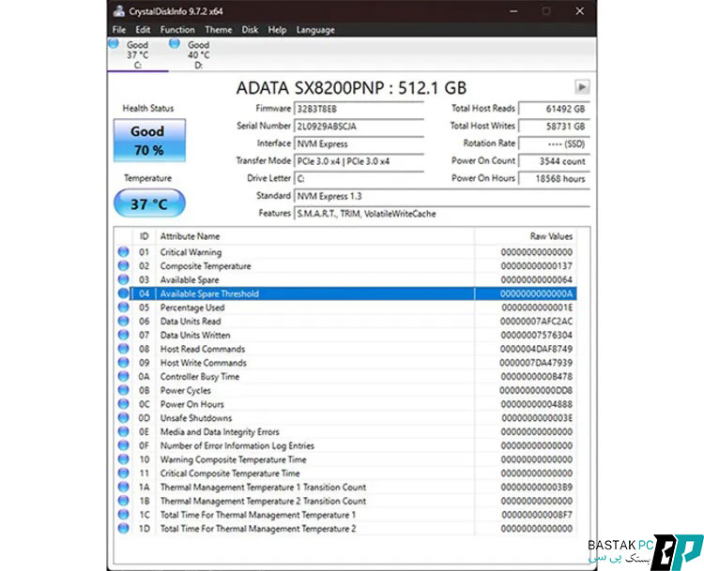Click the 37 °C temperature button

[147, 203]
